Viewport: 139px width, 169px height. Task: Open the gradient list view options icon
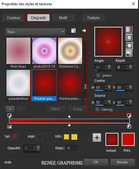[x=73, y=31]
